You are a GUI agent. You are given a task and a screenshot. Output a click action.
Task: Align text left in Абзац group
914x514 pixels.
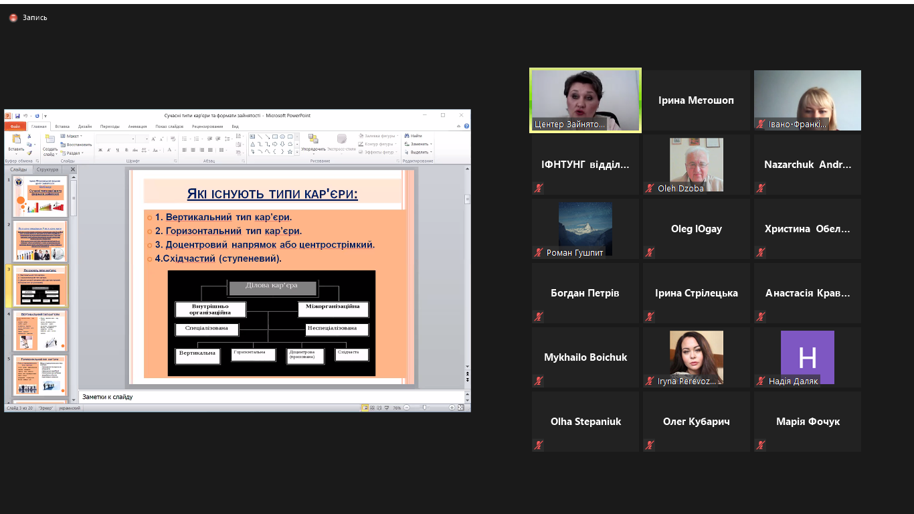(184, 150)
